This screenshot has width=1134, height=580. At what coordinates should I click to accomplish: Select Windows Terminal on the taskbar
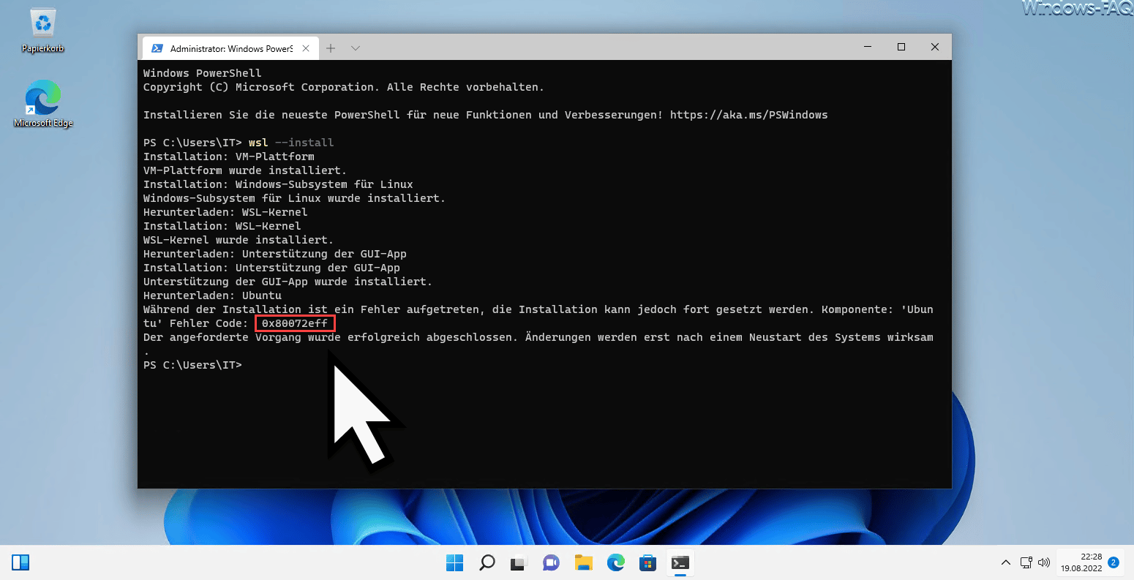pyautogui.click(x=680, y=562)
